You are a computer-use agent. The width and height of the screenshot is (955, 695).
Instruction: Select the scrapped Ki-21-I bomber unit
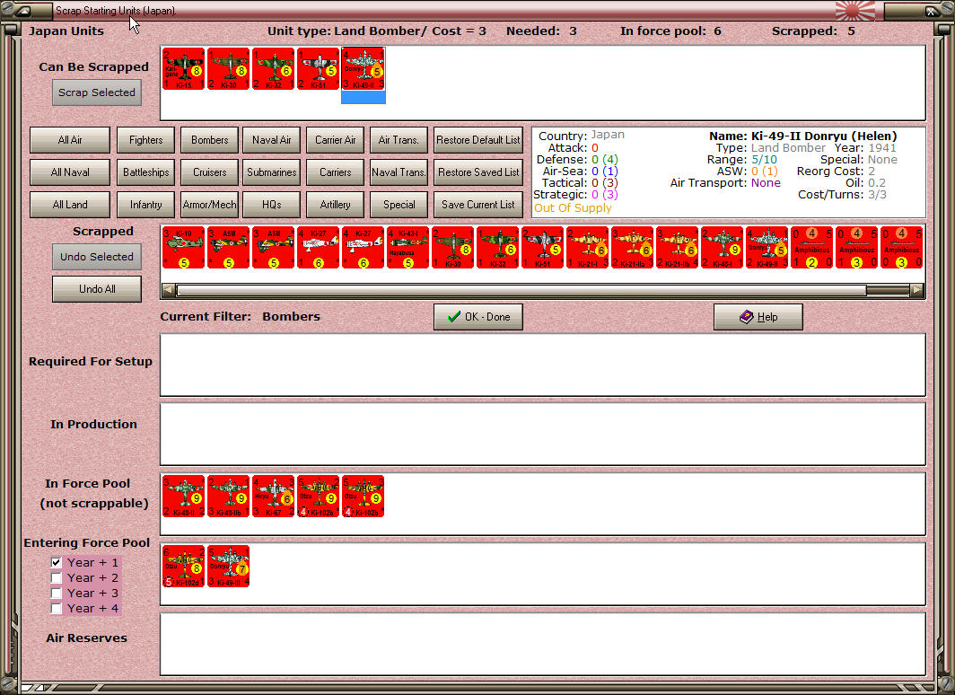pos(588,247)
